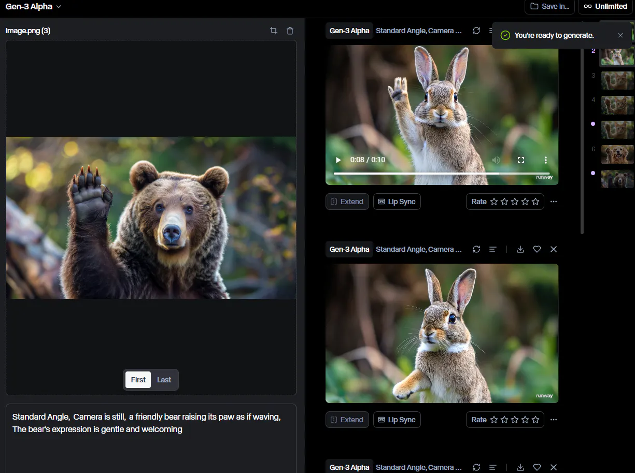The image size is (635, 473).
Task: Click prompt text on side-facing rabbit card
Action: tap(419, 249)
